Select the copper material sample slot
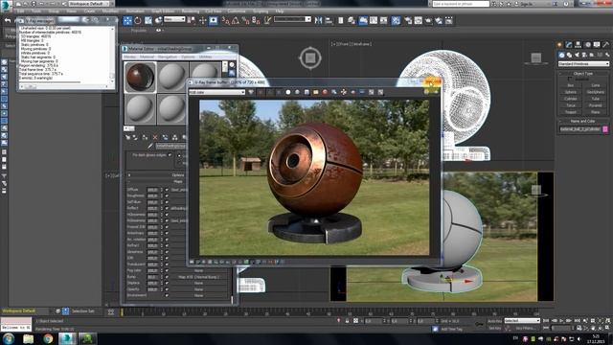Viewport: 613px width, 345px height. (x=140, y=77)
